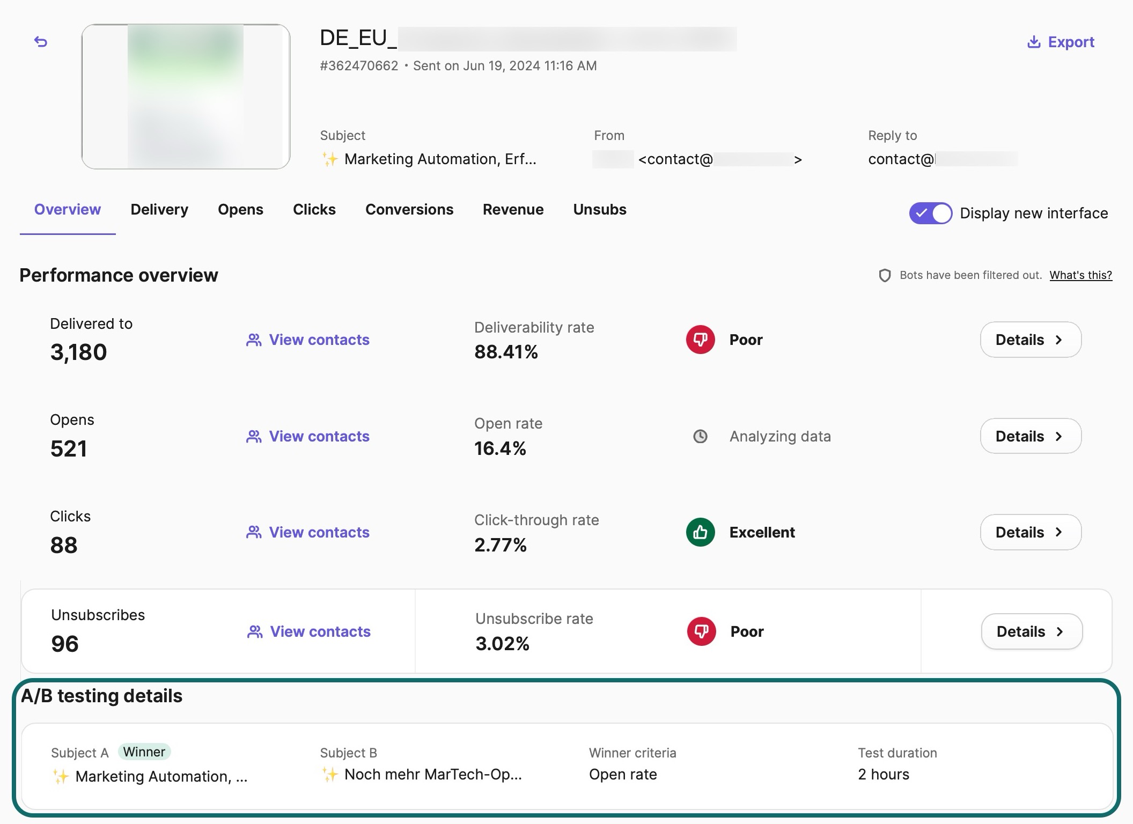This screenshot has width=1133, height=824.
Task: Click the Export download icon
Action: tap(1033, 42)
